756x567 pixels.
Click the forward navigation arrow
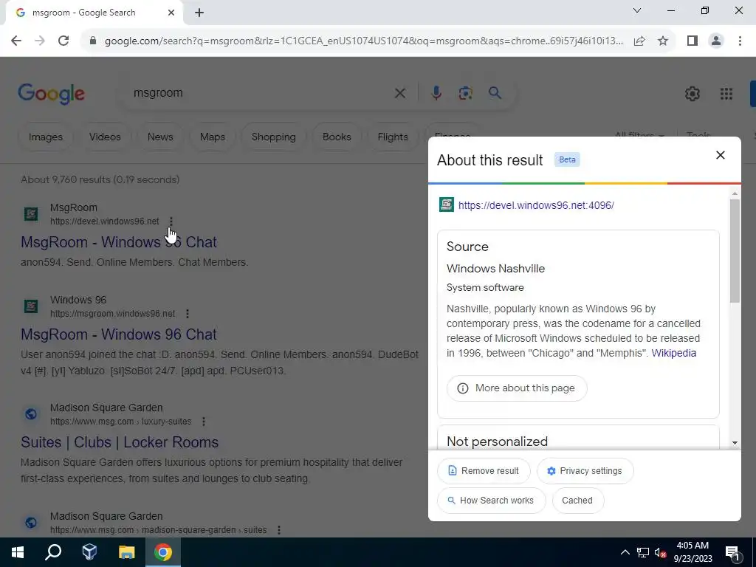click(40, 41)
